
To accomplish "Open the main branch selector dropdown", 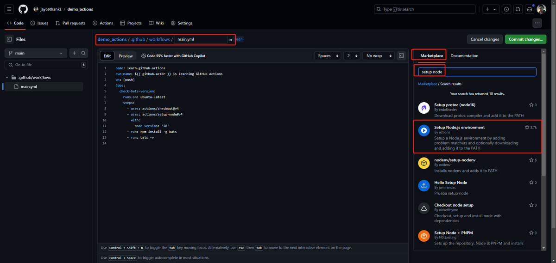I will (35, 53).
